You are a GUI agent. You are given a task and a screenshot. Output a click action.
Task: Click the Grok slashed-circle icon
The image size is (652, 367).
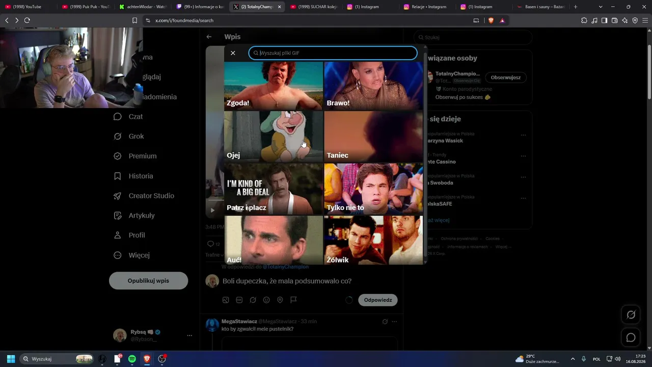coord(118,137)
